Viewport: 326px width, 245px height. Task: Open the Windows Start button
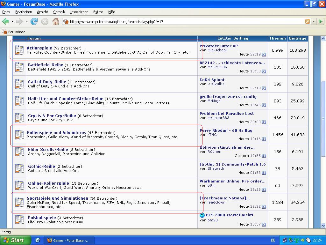pyautogui.click(x=15, y=240)
